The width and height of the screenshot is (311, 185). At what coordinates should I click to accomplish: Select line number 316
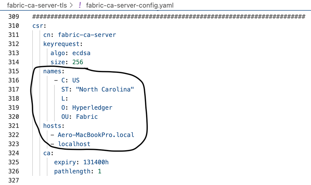[x=14, y=80]
